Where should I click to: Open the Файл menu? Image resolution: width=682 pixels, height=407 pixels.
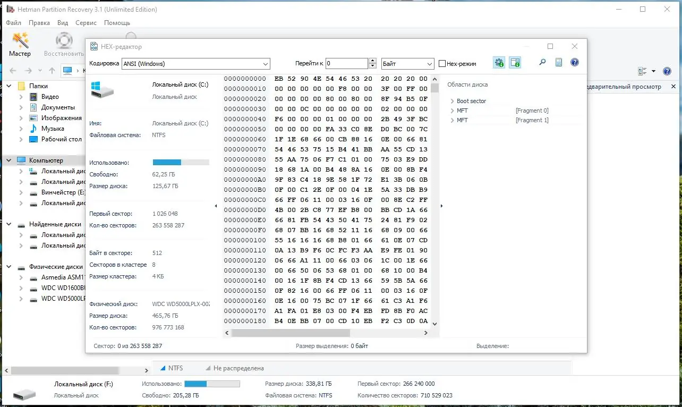click(x=13, y=23)
